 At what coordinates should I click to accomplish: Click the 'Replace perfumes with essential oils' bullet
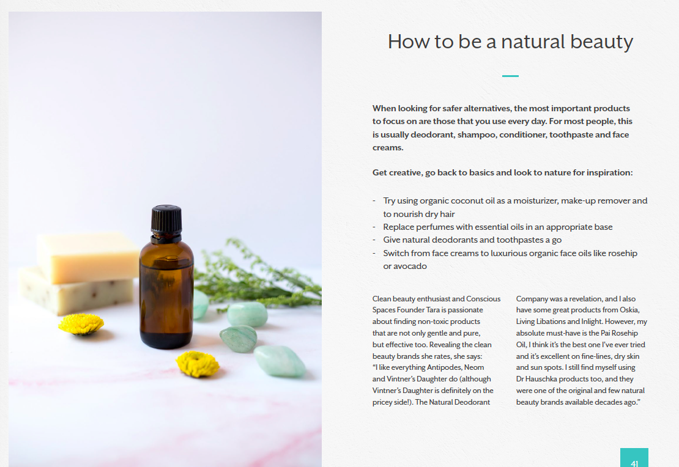(493, 227)
